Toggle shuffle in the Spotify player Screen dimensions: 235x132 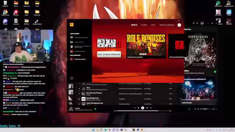(x=134, y=108)
